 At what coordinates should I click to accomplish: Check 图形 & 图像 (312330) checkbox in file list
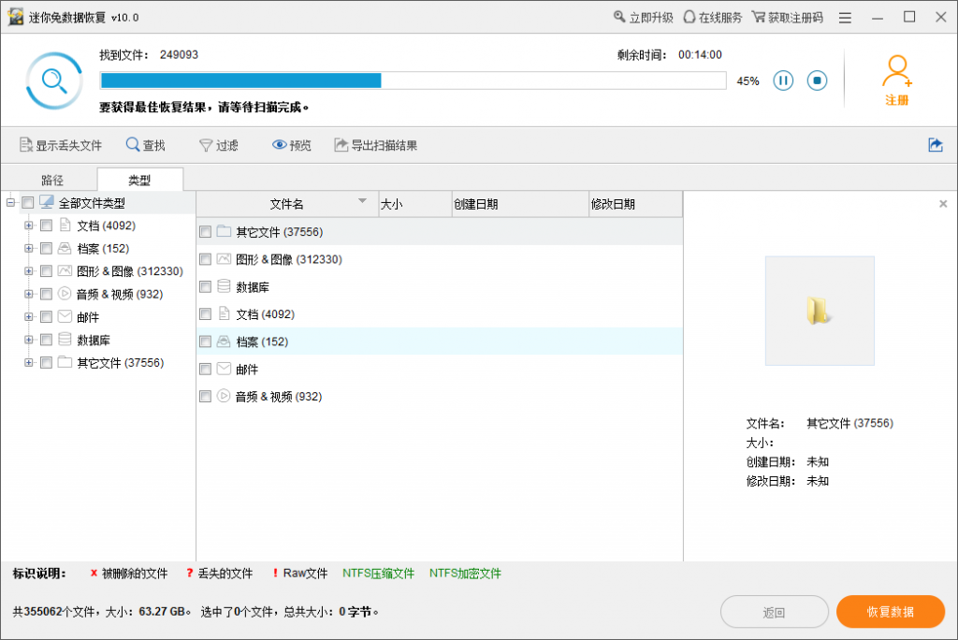click(205, 259)
